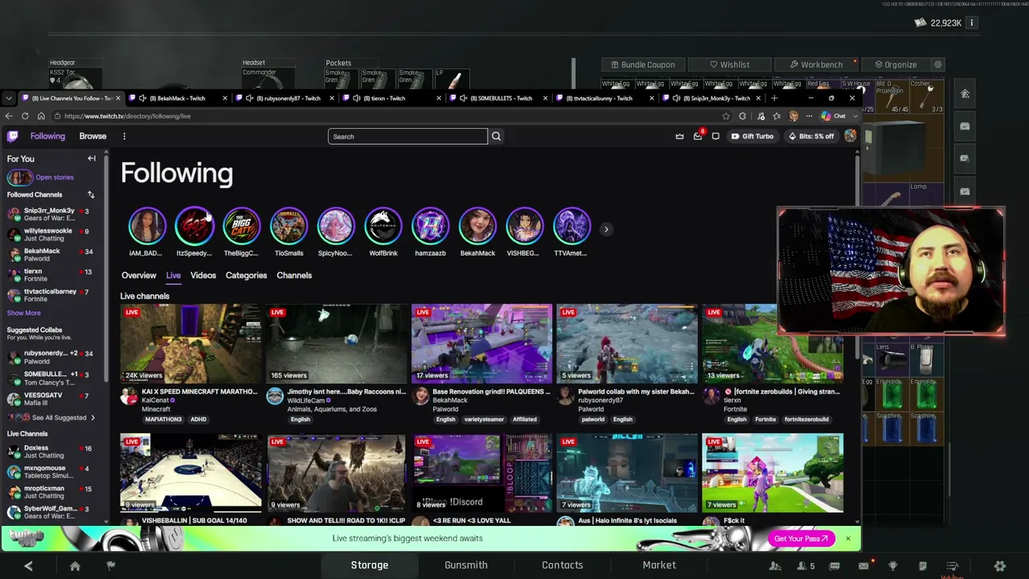The image size is (1029, 579).
Task: Open the game settings gear at bottom right
Action: click(1000, 566)
